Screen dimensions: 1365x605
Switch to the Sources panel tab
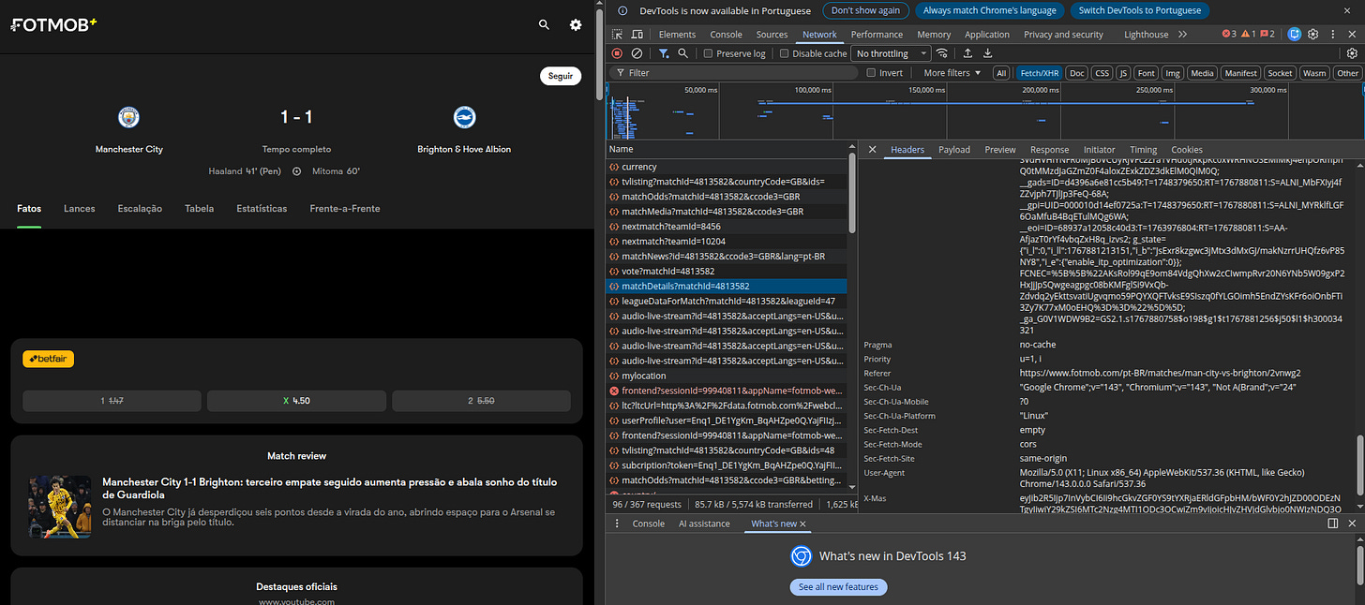[772, 35]
